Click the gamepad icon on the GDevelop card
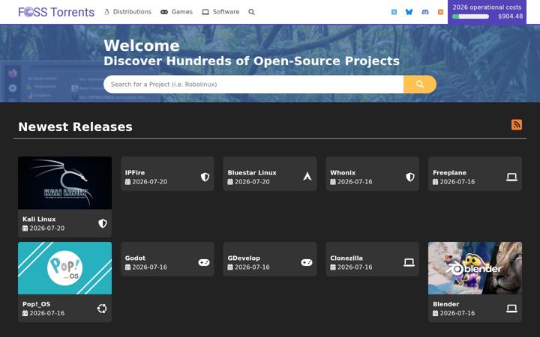The height and width of the screenshot is (337, 540). point(307,262)
